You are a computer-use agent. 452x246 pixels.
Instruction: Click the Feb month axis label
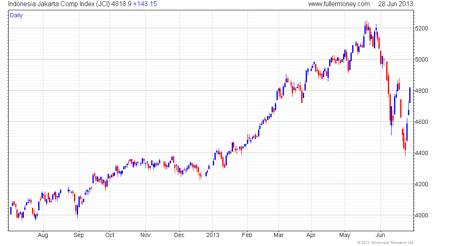247,235
